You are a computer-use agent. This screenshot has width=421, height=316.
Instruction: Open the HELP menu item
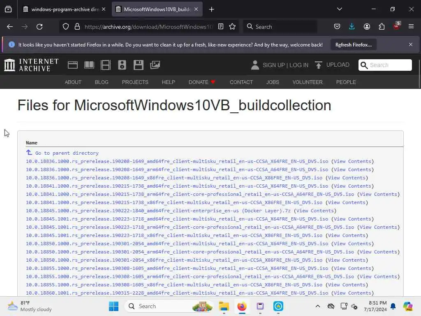coord(168,82)
